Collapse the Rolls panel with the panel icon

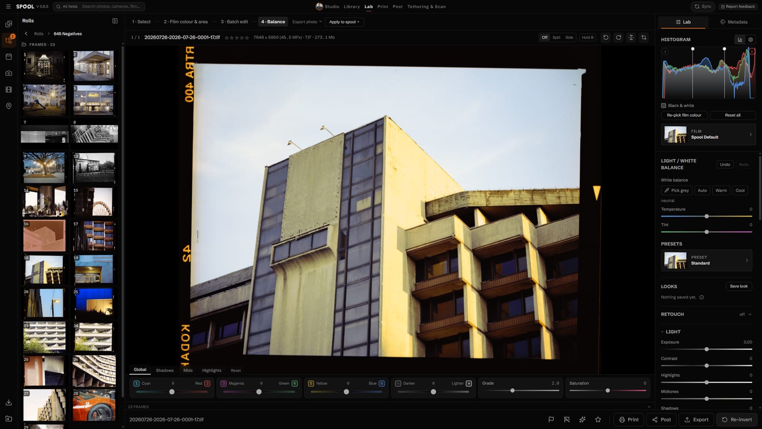(115, 21)
